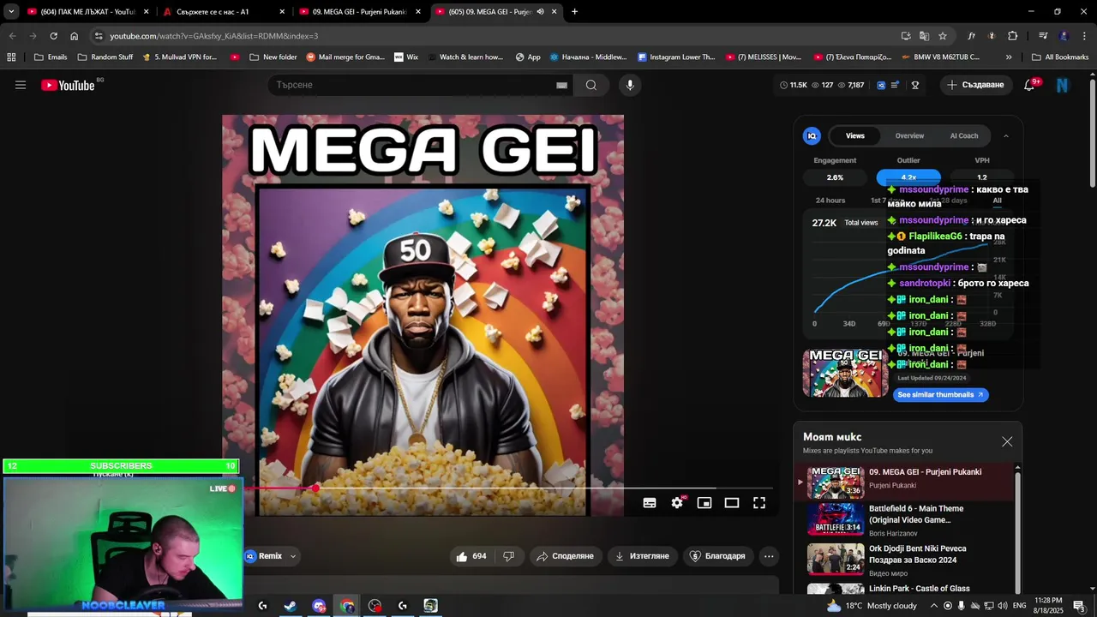Viewport: 1097px width, 617px height.
Task: Open the tab search dropdown arrow
Action: coord(11,12)
